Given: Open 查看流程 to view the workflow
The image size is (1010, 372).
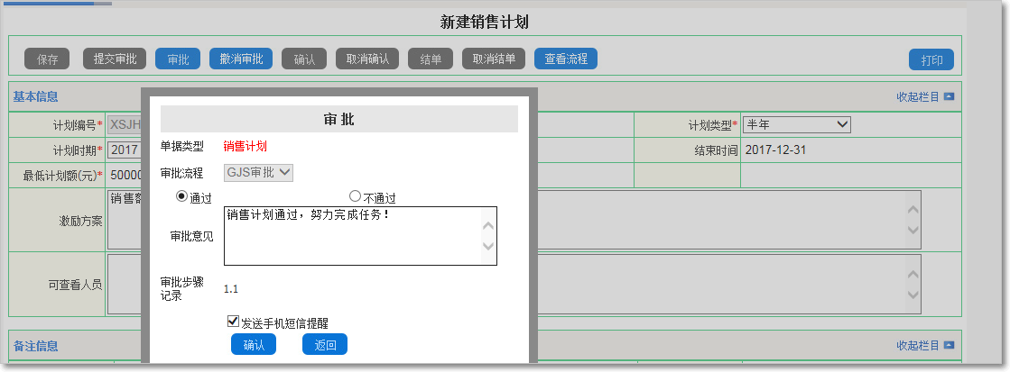Looking at the screenshot, I should coord(566,59).
